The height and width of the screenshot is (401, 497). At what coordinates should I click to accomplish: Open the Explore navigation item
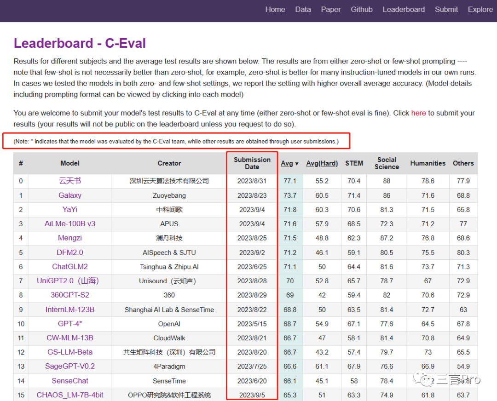click(x=480, y=10)
